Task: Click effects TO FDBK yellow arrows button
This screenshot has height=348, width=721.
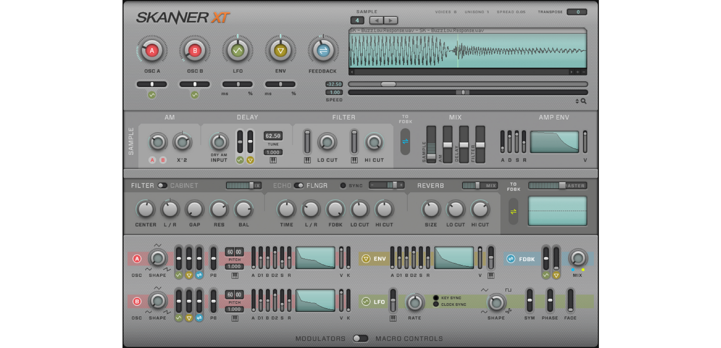Action: tap(513, 211)
